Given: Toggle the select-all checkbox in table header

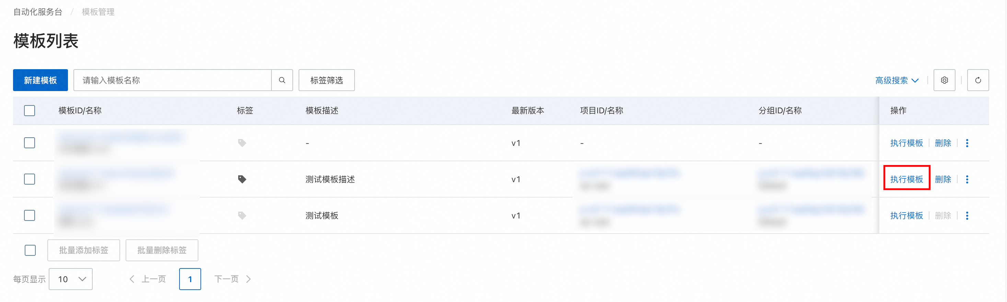Looking at the screenshot, I should pos(30,111).
